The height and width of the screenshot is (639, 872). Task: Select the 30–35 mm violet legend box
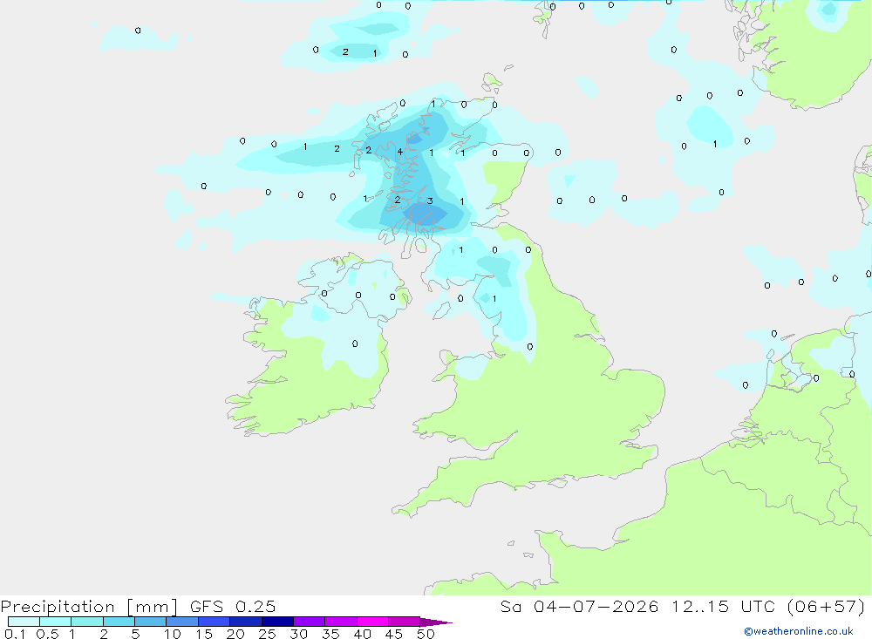click(x=309, y=622)
